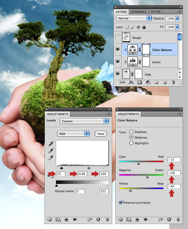The width and height of the screenshot is (188, 229).
Task: Click back arrow in Levels adjustments panel
Action: (49, 219)
